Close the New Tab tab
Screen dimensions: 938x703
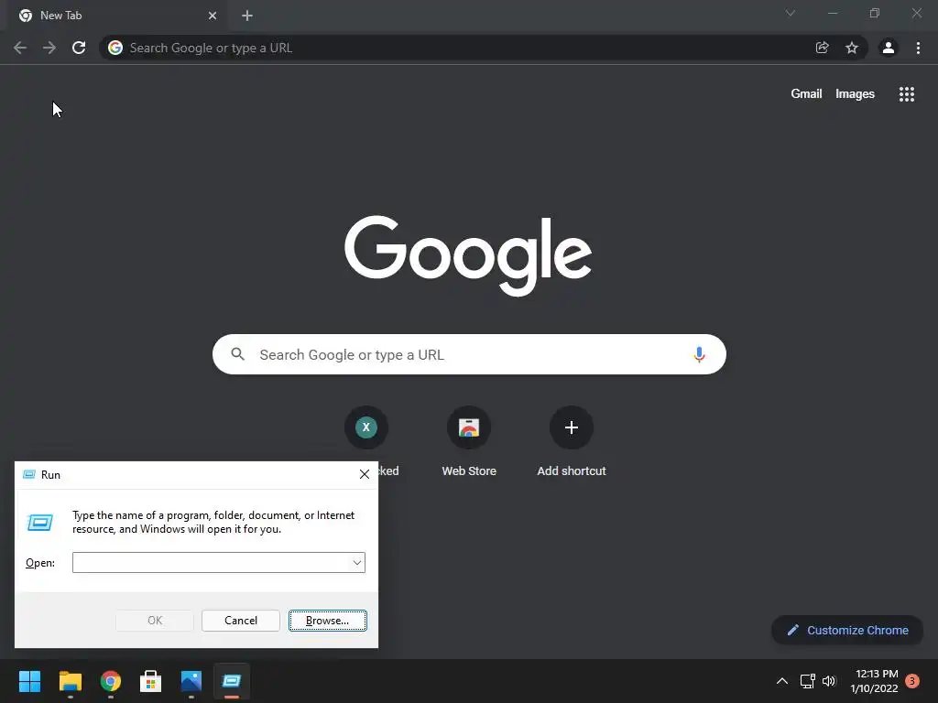(213, 16)
